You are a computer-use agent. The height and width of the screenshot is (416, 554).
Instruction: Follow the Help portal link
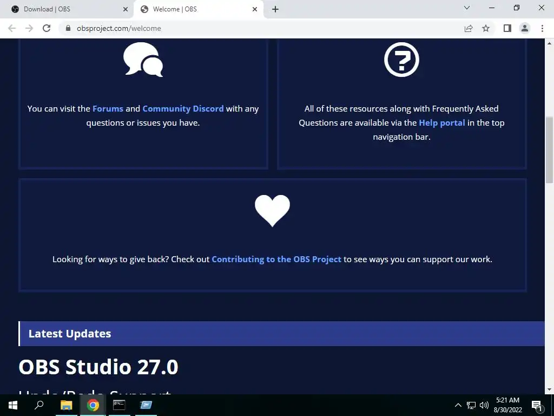[441, 123]
